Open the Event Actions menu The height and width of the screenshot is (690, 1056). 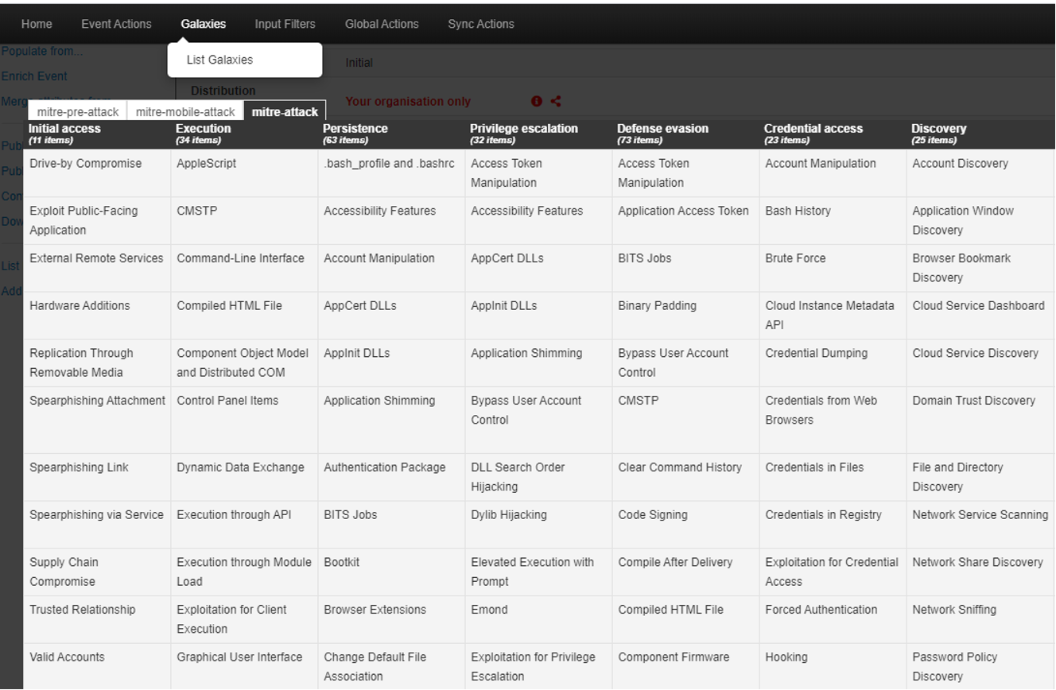click(116, 24)
